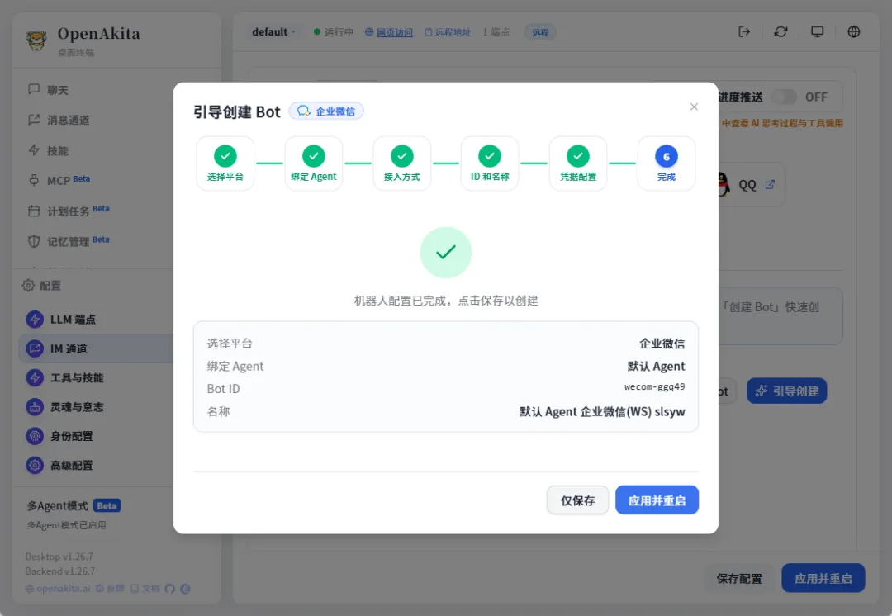
Task: Open 聊天 in the sidebar
Action: coord(58,90)
